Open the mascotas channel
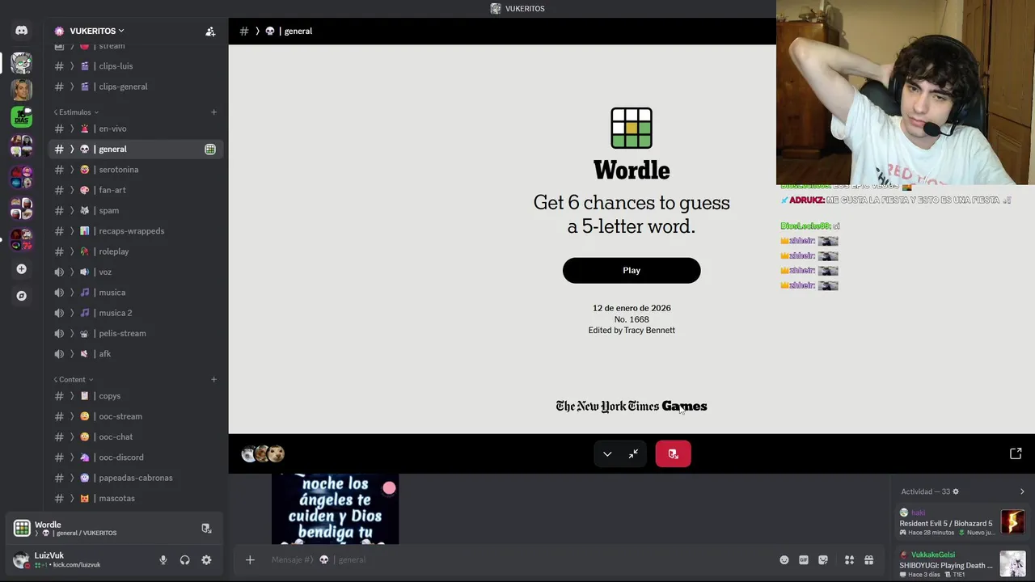The width and height of the screenshot is (1035, 582). pos(134,499)
